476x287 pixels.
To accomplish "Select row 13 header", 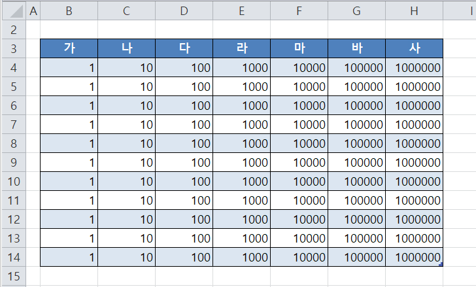I will 14,238.
